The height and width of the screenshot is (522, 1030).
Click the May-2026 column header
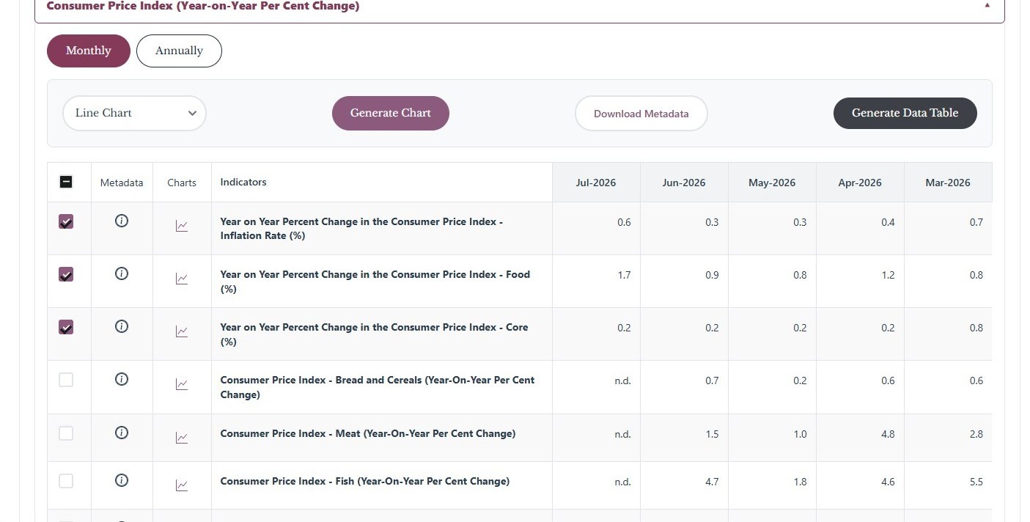tap(772, 183)
